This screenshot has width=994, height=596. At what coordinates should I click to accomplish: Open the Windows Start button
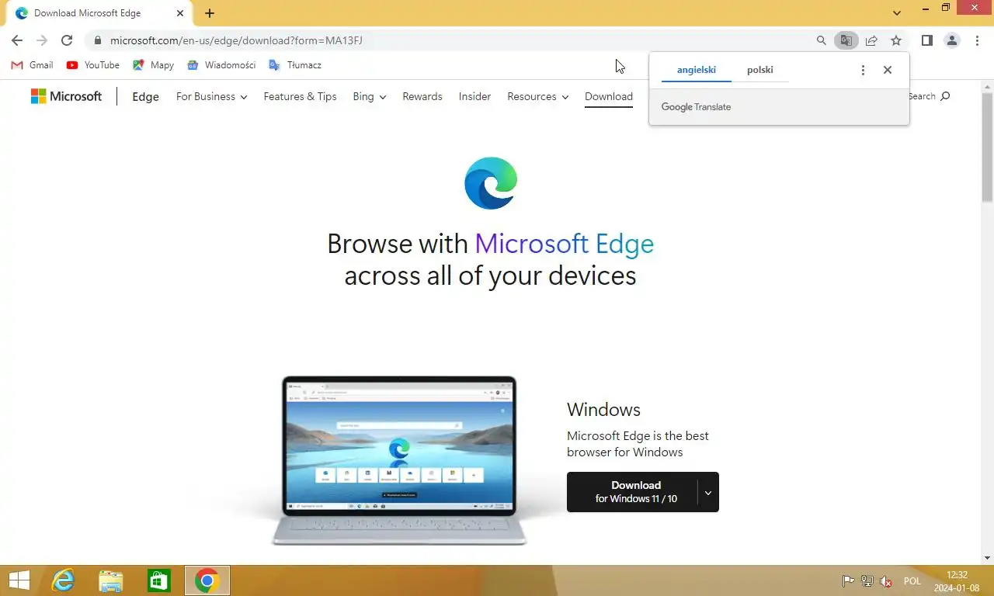[x=19, y=580]
